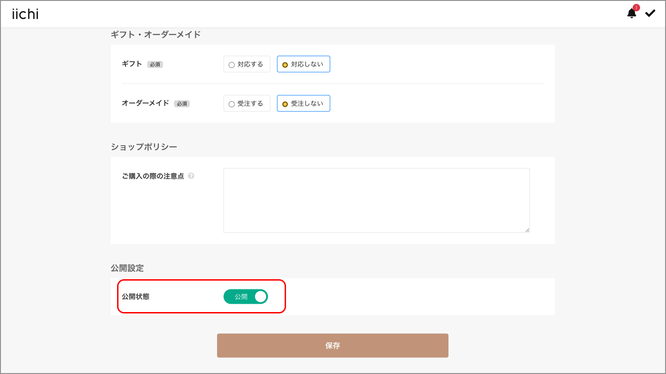Screen dimensions: 666x374
Task: Click the 公開状態 label
Action: pos(136,296)
